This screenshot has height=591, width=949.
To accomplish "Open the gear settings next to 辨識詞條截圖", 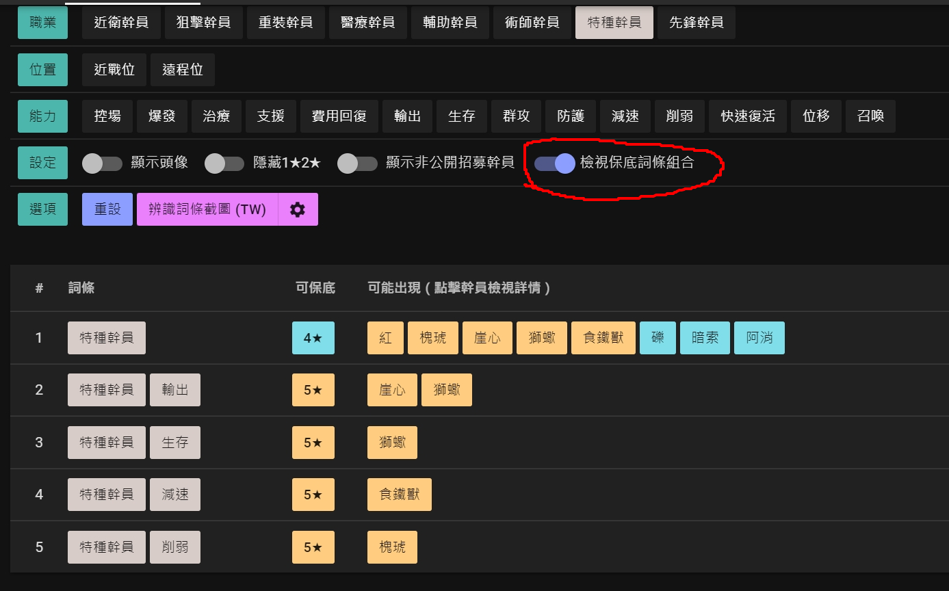I will pos(298,209).
